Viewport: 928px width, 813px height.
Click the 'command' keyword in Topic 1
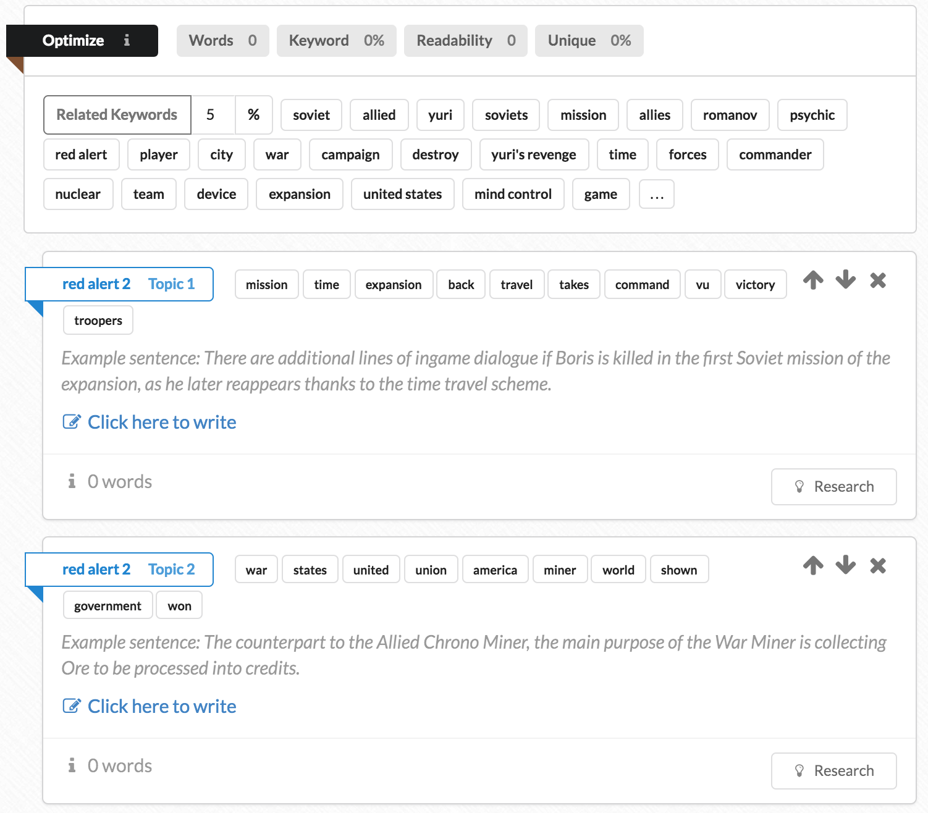(x=642, y=285)
